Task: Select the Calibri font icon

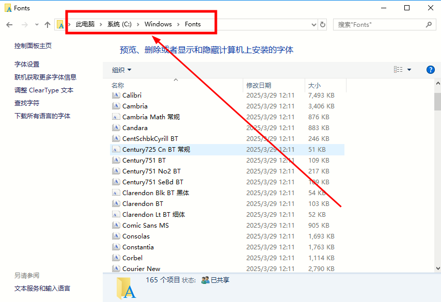Action: point(116,96)
